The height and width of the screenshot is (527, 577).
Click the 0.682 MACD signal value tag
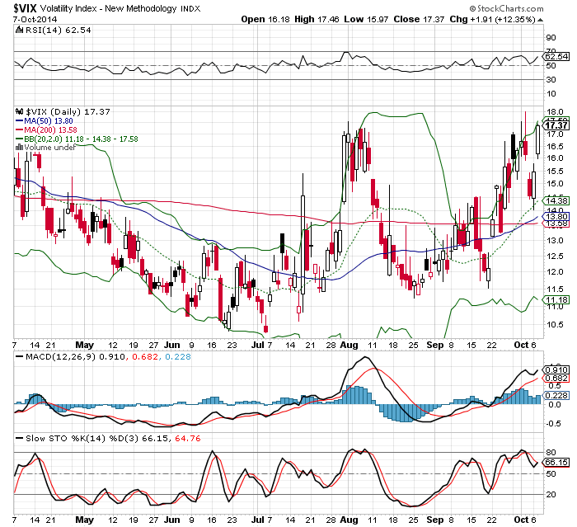[556, 379]
